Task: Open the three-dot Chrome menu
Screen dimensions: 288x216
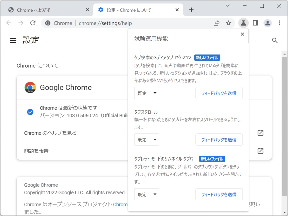Action: tap(279, 23)
